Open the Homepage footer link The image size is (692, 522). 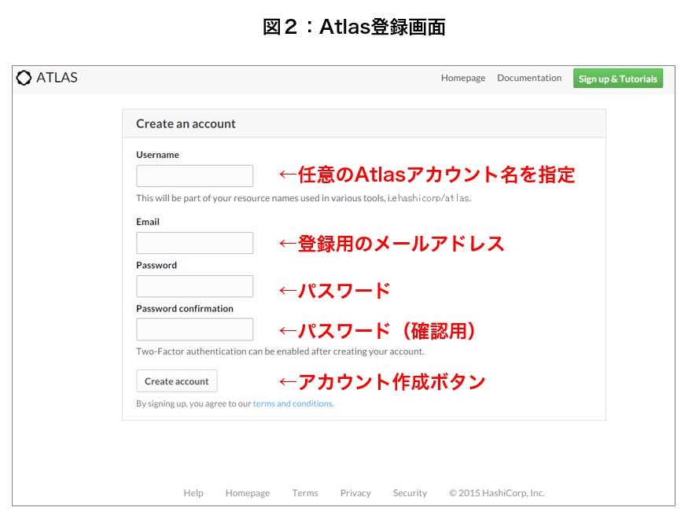(248, 493)
